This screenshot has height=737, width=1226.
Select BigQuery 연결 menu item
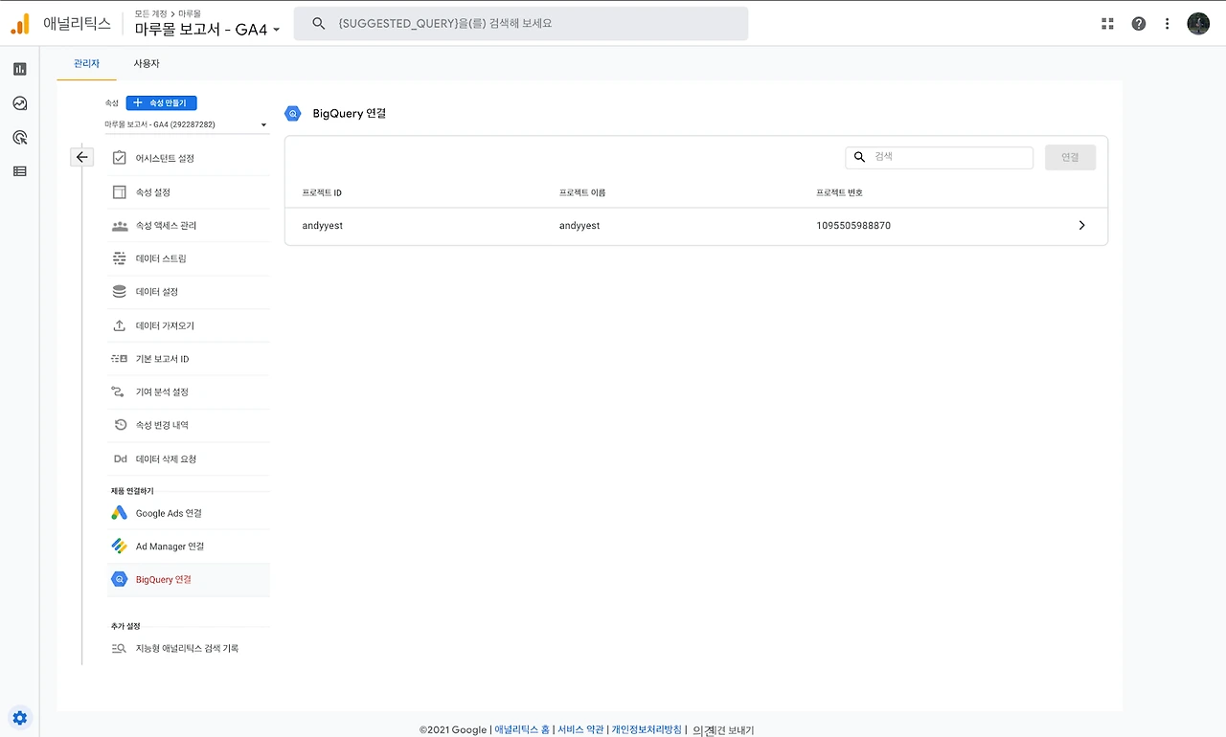(189, 579)
